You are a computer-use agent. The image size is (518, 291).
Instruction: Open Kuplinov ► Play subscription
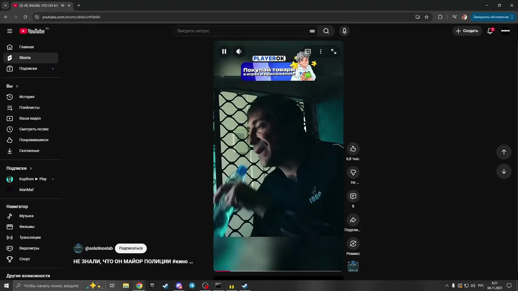31,179
